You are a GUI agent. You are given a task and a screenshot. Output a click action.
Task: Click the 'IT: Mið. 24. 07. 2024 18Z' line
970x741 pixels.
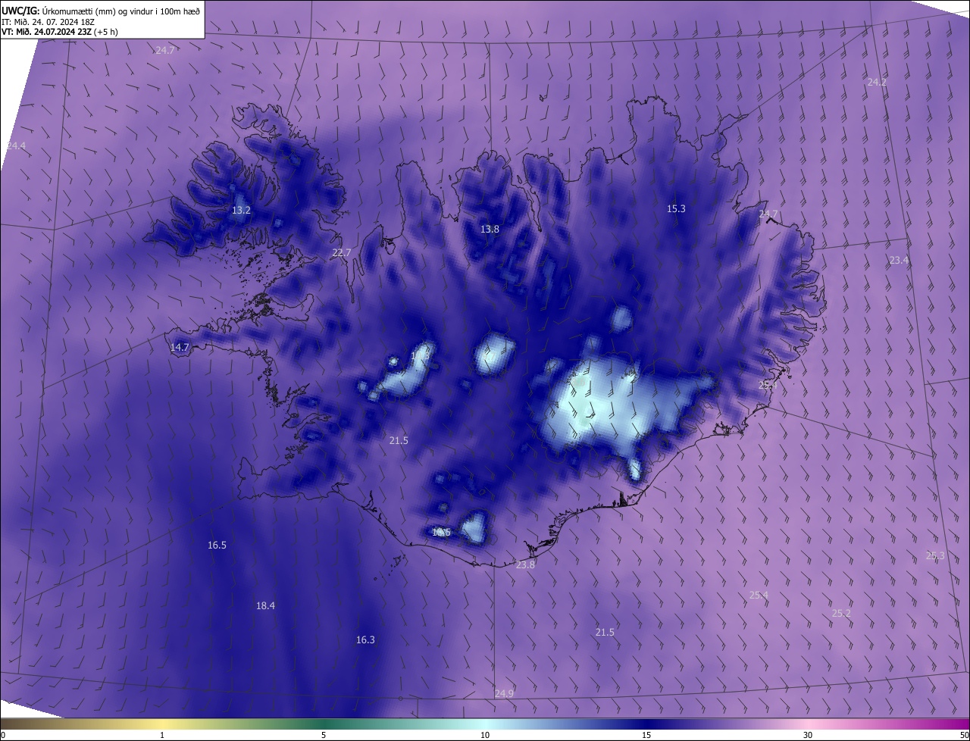point(47,22)
